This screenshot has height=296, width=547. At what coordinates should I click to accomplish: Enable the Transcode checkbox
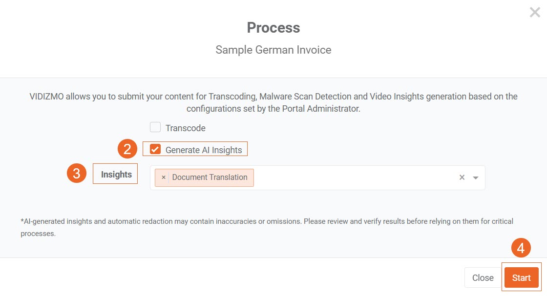coord(155,128)
